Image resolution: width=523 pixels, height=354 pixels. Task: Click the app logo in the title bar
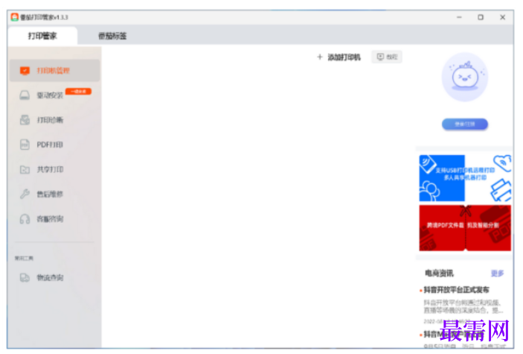[x=14, y=17]
